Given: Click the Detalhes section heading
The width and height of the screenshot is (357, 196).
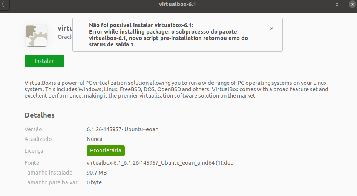Looking at the screenshot, I should point(40,115).
